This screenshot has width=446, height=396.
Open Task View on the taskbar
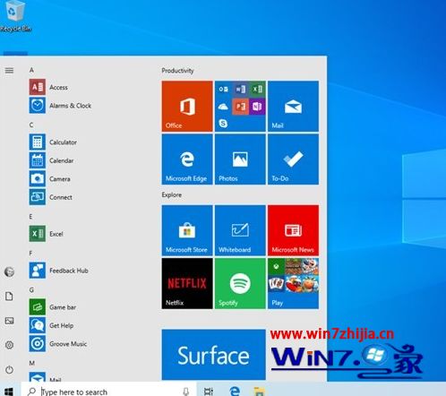[x=209, y=392]
